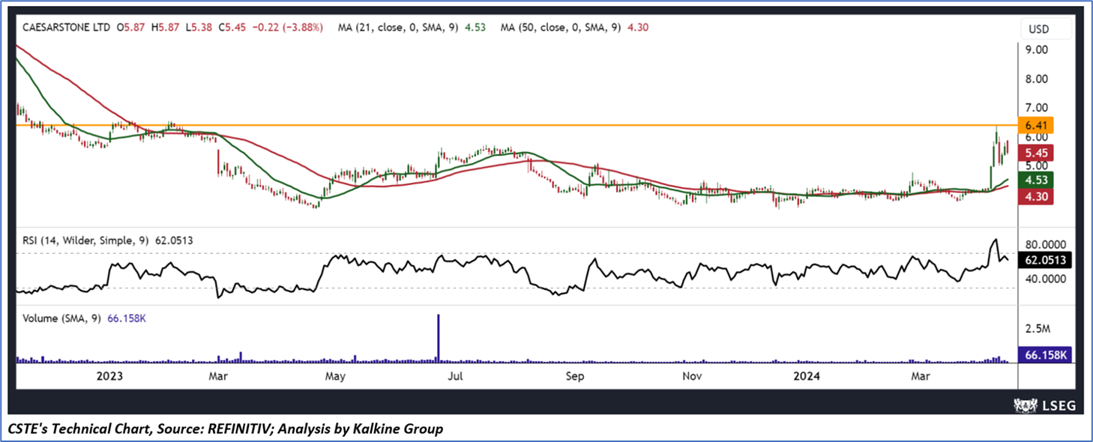Click the L5.38 low price value
The width and height of the screenshot is (1093, 442).
(199, 27)
